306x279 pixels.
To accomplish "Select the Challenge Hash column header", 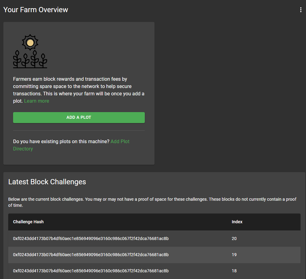I will click(28, 222).
